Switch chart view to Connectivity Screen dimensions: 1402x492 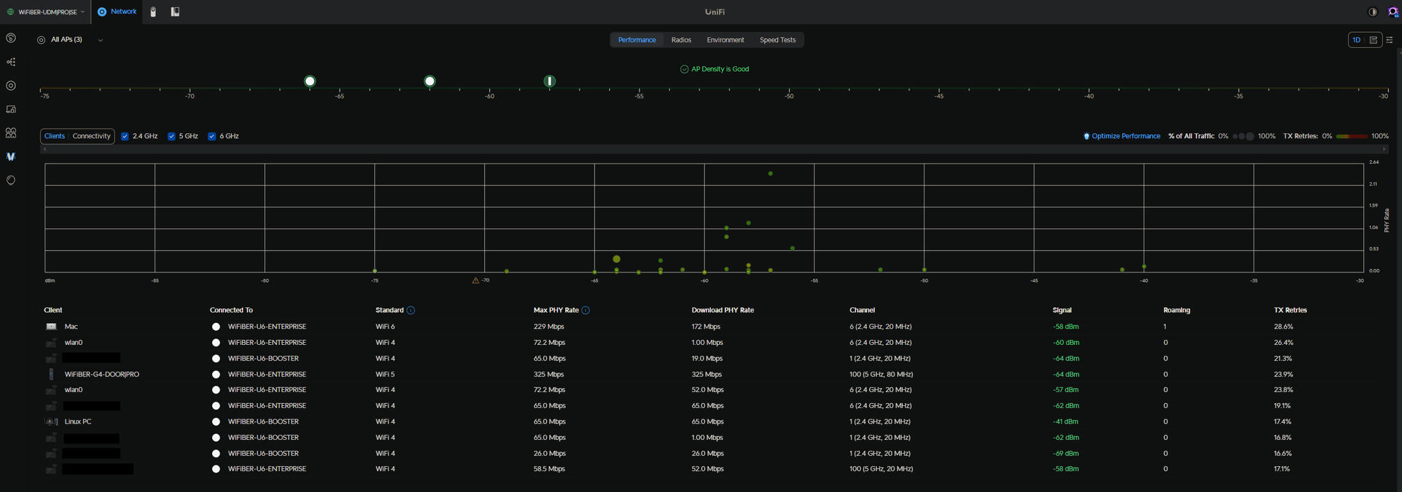click(x=92, y=136)
